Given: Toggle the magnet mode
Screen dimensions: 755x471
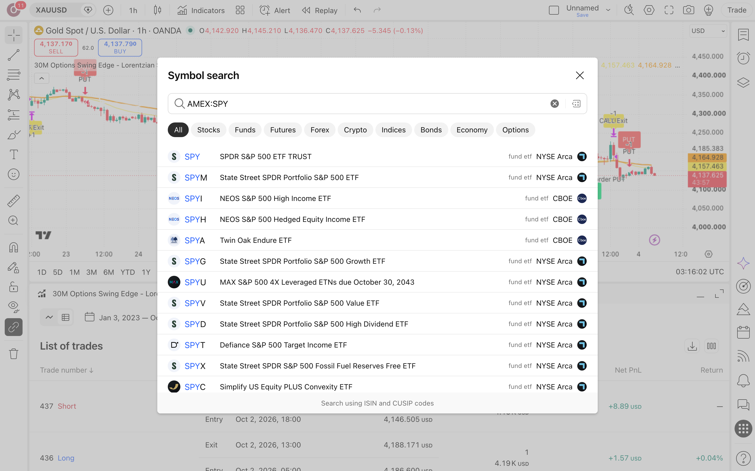Looking at the screenshot, I should pos(13,248).
